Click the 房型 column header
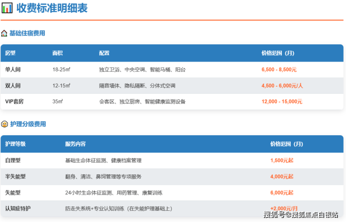This screenshot has width=346, height=222. coord(10,53)
